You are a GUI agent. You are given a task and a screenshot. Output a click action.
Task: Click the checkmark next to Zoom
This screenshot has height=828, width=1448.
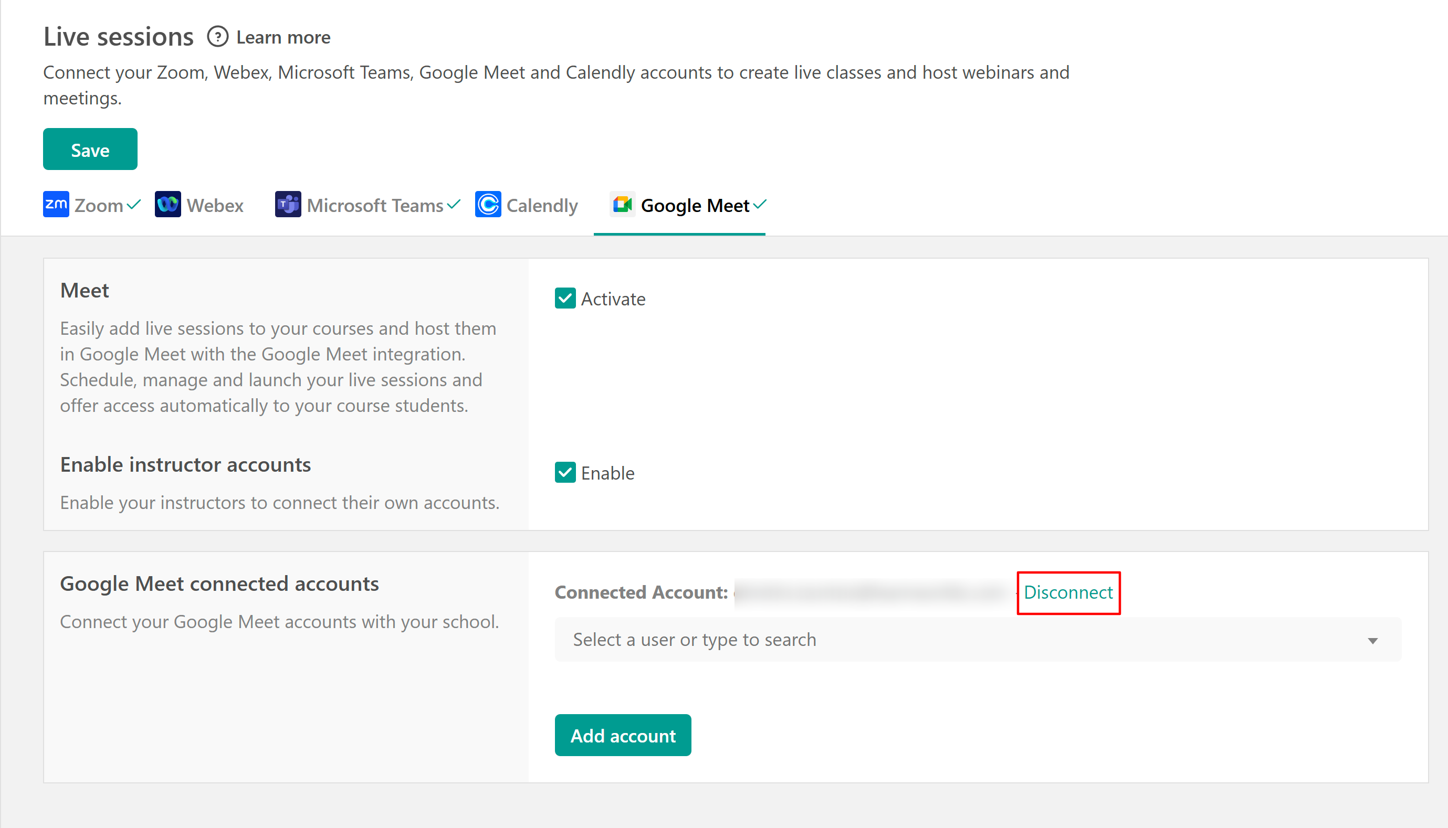pyautogui.click(x=134, y=204)
